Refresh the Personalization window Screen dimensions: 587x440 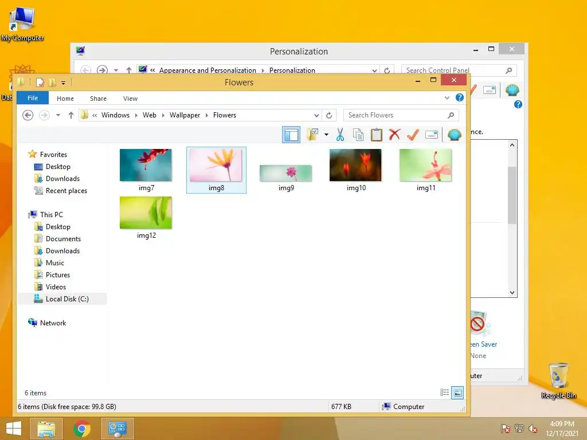tap(387, 70)
